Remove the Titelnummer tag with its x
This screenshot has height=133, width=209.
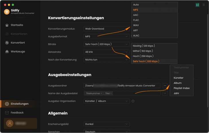coord(101,94)
